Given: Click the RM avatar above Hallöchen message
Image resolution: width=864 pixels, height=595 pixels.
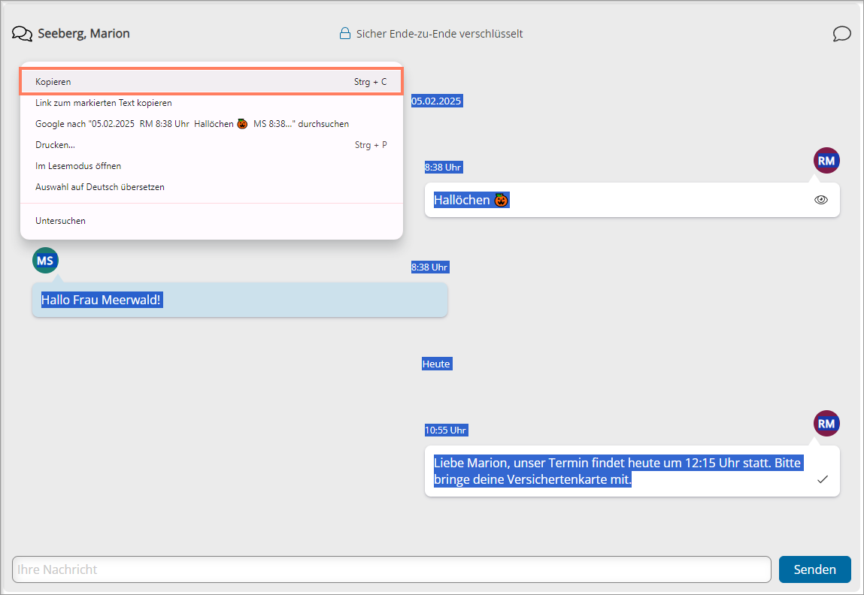Looking at the screenshot, I should tap(826, 161).
